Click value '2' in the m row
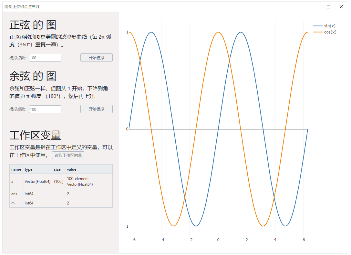This screenshot has height=255, width=351. click(89, 203)
